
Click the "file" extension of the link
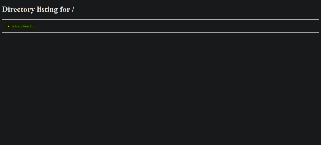click(x=33, y=26)
